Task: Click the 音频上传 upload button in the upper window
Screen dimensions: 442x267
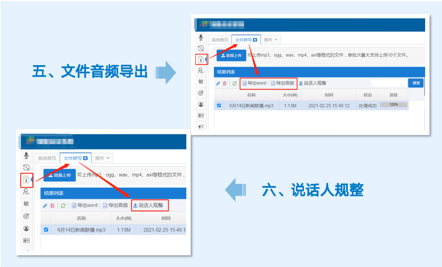Action: (231, 55)
